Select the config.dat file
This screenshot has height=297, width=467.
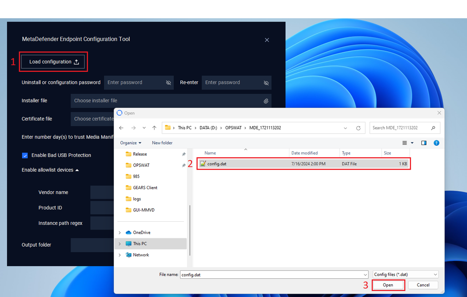[304, 164]
